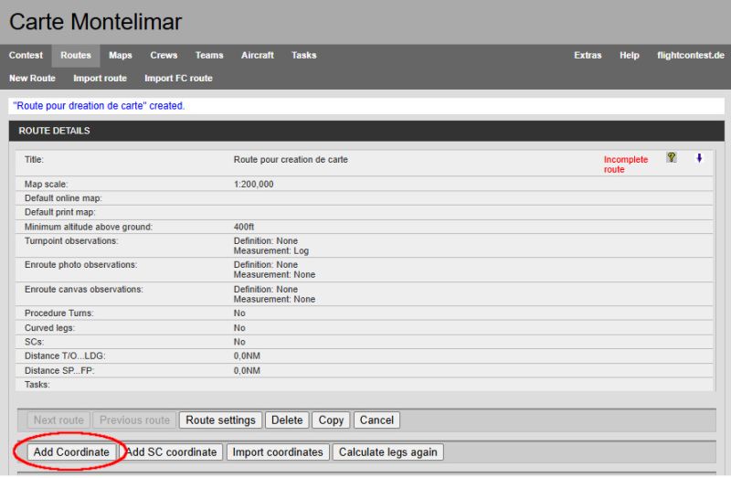Screen dimensions: 731x478
Task: Click the blue down arrow icon
Action: (x=699, y=158)
